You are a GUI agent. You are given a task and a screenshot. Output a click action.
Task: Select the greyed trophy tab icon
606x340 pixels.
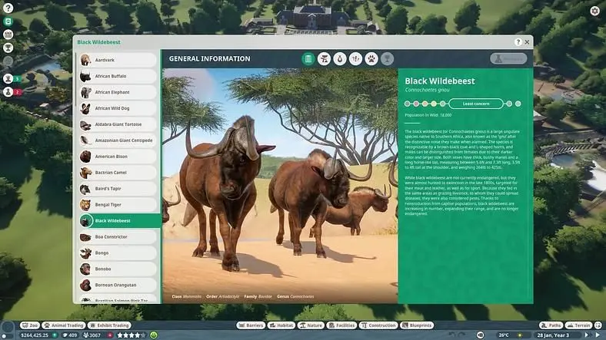pyautogui.click(x=387, y=59)
